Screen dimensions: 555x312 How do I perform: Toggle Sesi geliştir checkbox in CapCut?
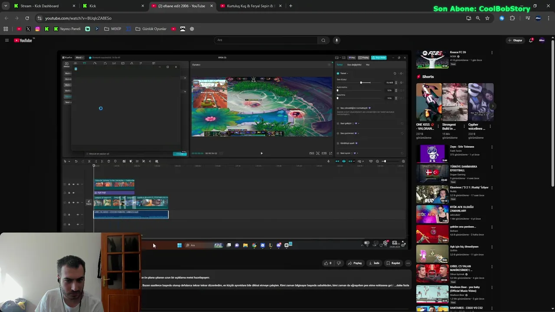tap(338, 123)
